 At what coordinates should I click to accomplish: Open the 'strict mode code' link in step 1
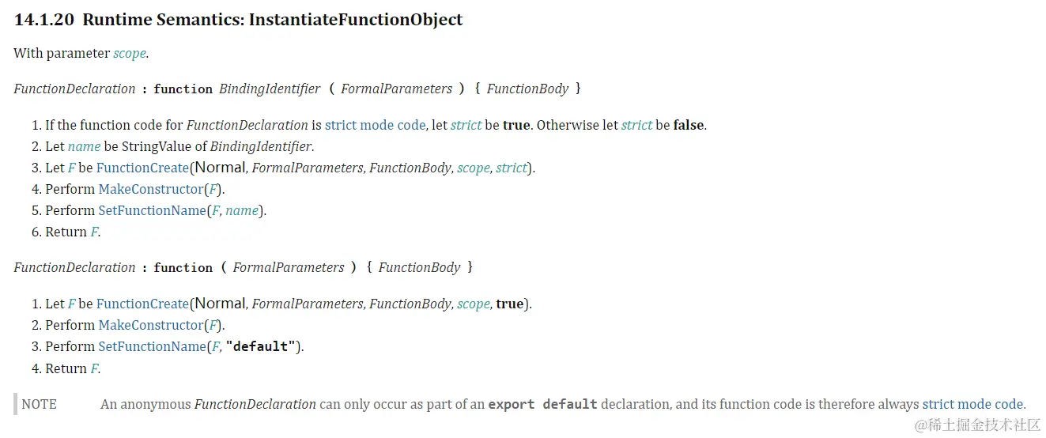375,125
